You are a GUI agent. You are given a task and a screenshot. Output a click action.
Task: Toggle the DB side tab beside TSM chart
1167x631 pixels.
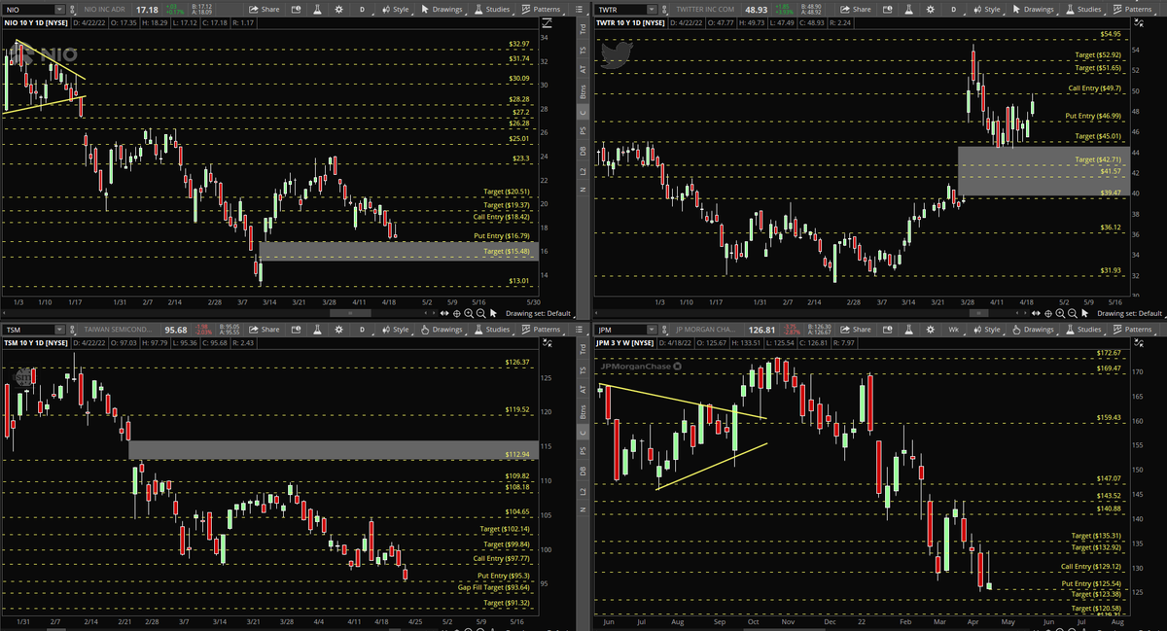583,471
